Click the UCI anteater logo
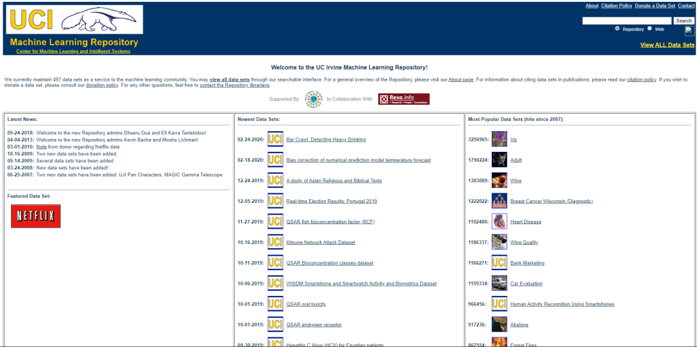 pos(74,20)
